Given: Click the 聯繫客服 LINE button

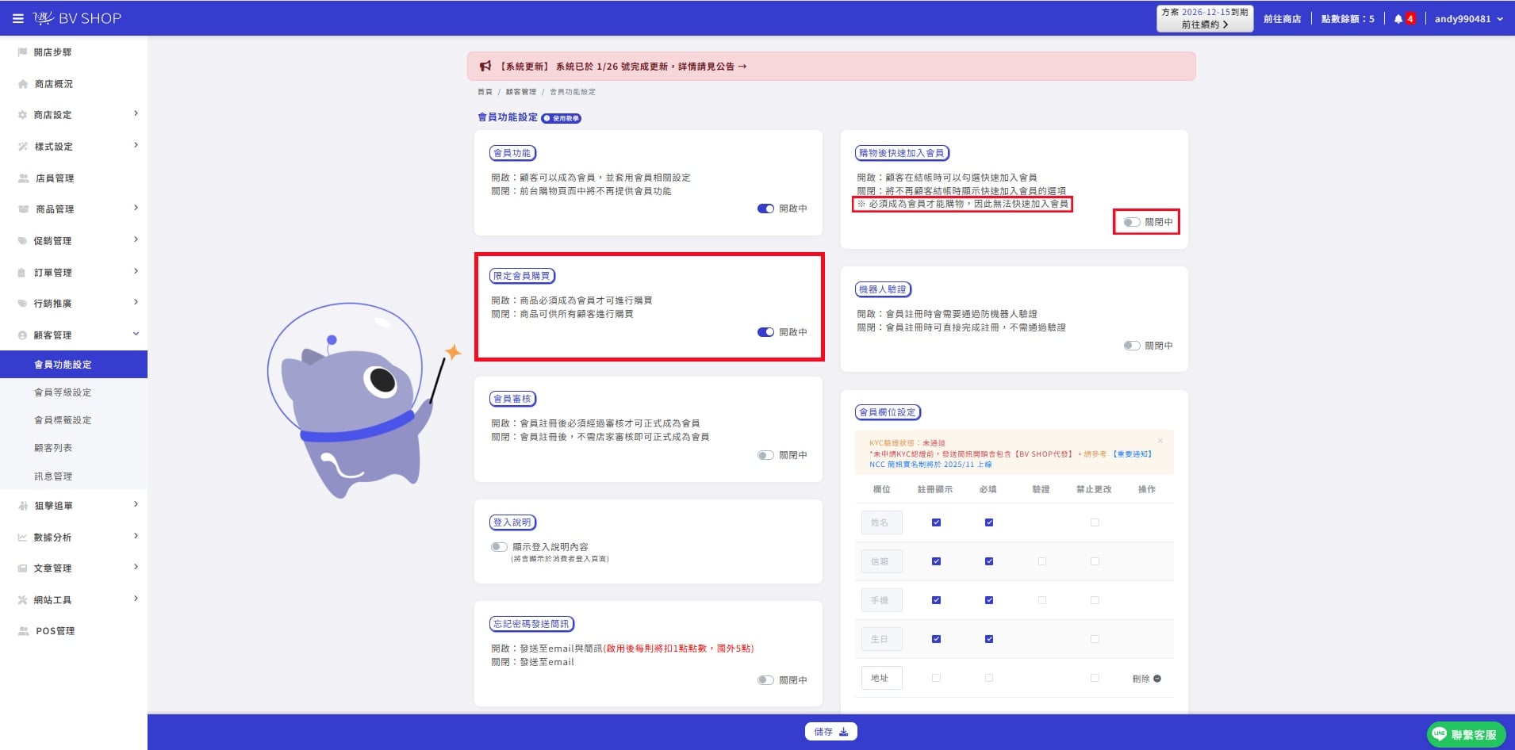Looking at the screenshot, I should point(1465,735).
